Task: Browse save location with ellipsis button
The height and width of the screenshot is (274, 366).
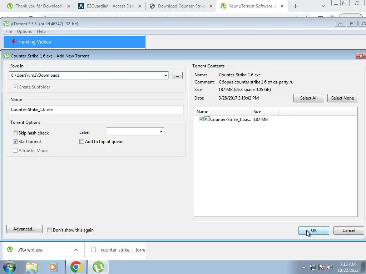Action: pos(177,76)
